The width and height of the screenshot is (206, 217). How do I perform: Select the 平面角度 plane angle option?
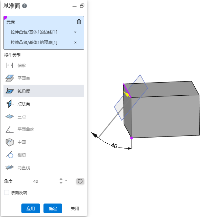tap(44, 129)
